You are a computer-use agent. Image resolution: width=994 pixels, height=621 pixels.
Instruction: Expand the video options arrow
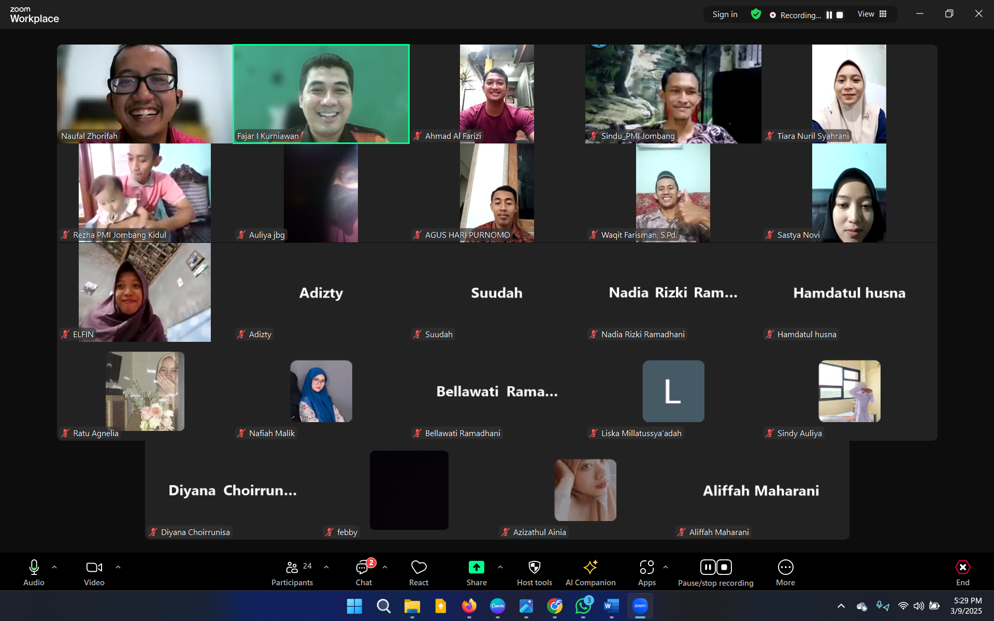point(118,567)
